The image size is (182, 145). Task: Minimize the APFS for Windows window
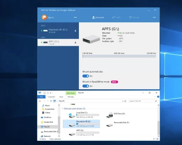click(x=149, y=11)
